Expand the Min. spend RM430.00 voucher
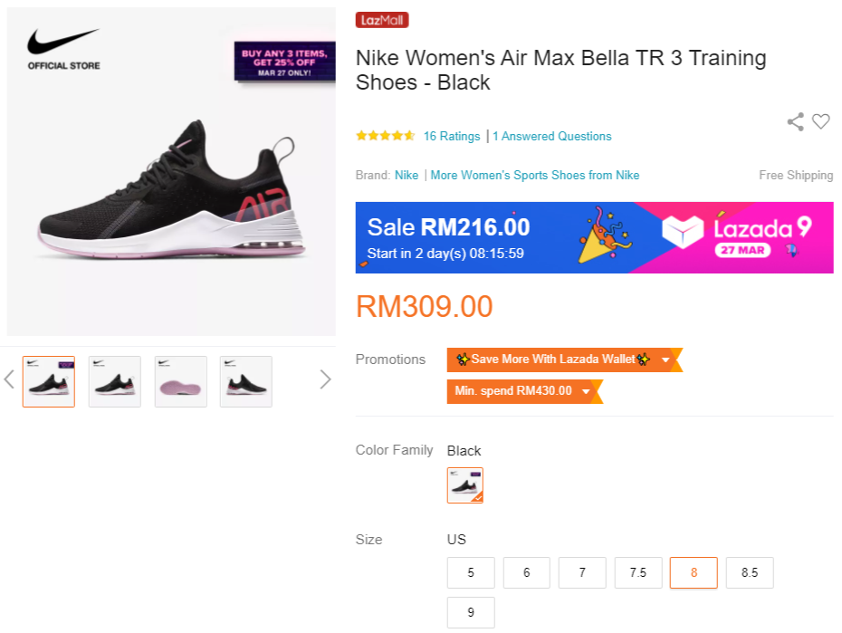This screenshot has width=842, height=633. 522,391
